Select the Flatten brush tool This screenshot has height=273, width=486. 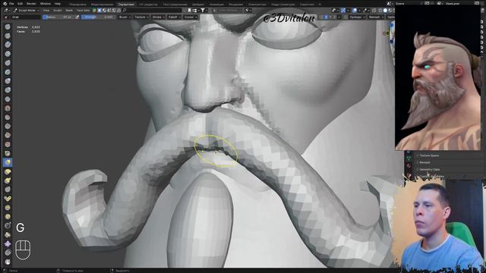tap(8, 118)
